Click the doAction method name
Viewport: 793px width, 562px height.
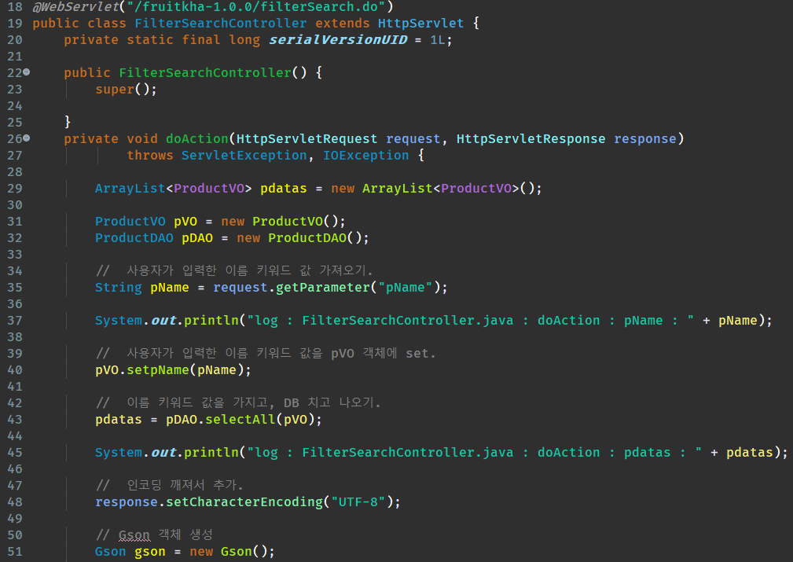coord(197,138)
